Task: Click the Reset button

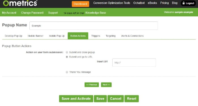Action: point(132,99)
